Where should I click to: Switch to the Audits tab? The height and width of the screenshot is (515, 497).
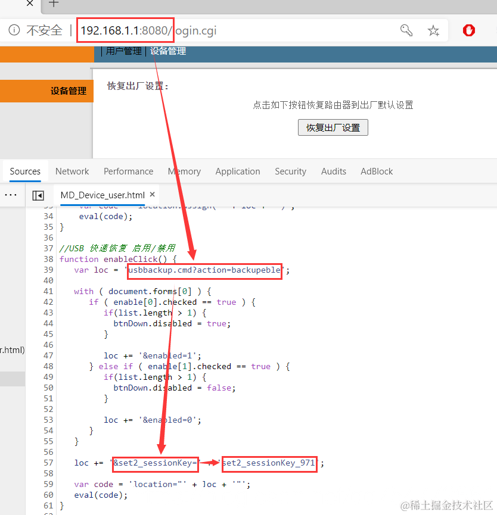click(x=334, y=171)
